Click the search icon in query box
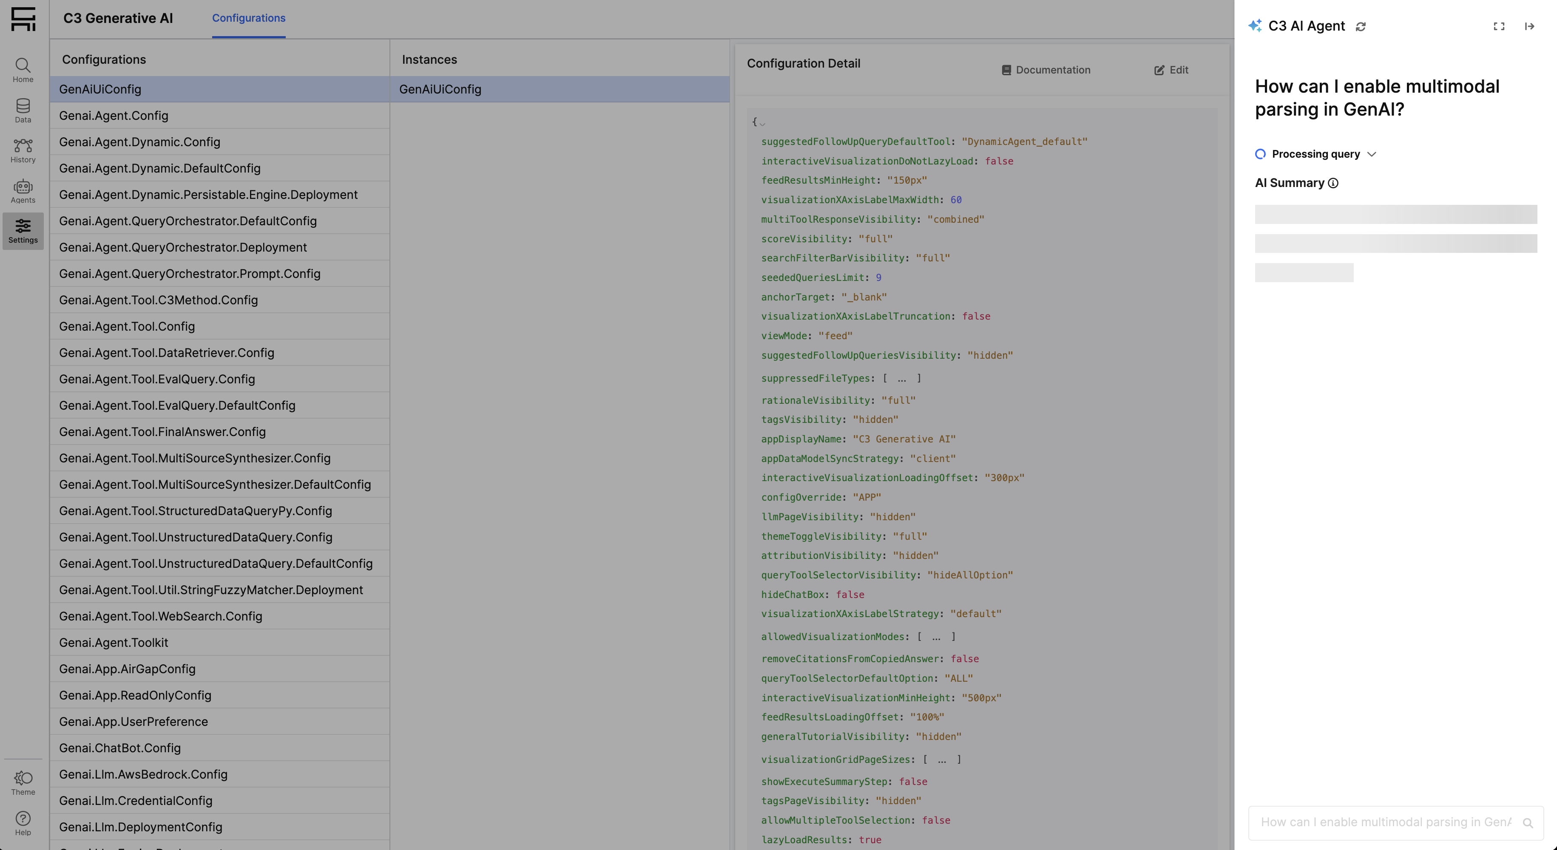Image resolution: width=1557 pixels, height=850 pixels. (1527, 823)
